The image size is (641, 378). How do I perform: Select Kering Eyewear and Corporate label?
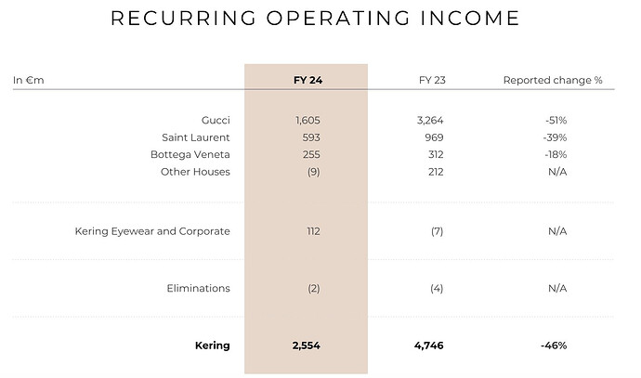point(152,231)
